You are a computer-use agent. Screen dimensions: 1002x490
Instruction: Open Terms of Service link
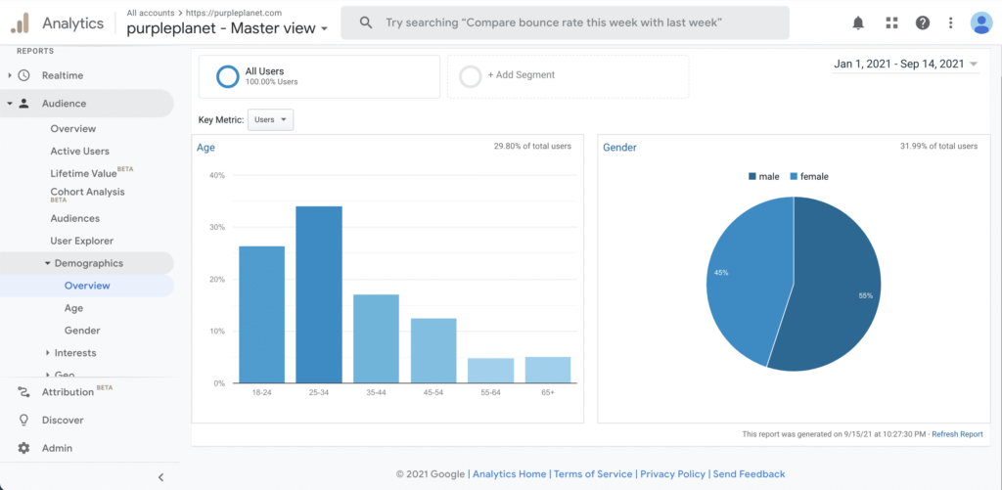pos(593,474)
